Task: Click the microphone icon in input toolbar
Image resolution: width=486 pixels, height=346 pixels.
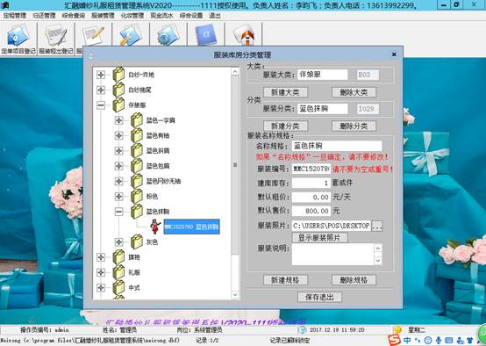Action: [439, 341]
